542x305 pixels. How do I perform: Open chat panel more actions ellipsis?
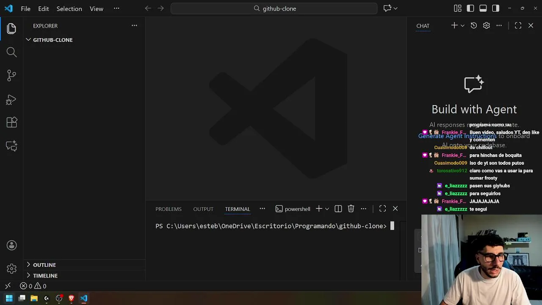pos(499,25)
